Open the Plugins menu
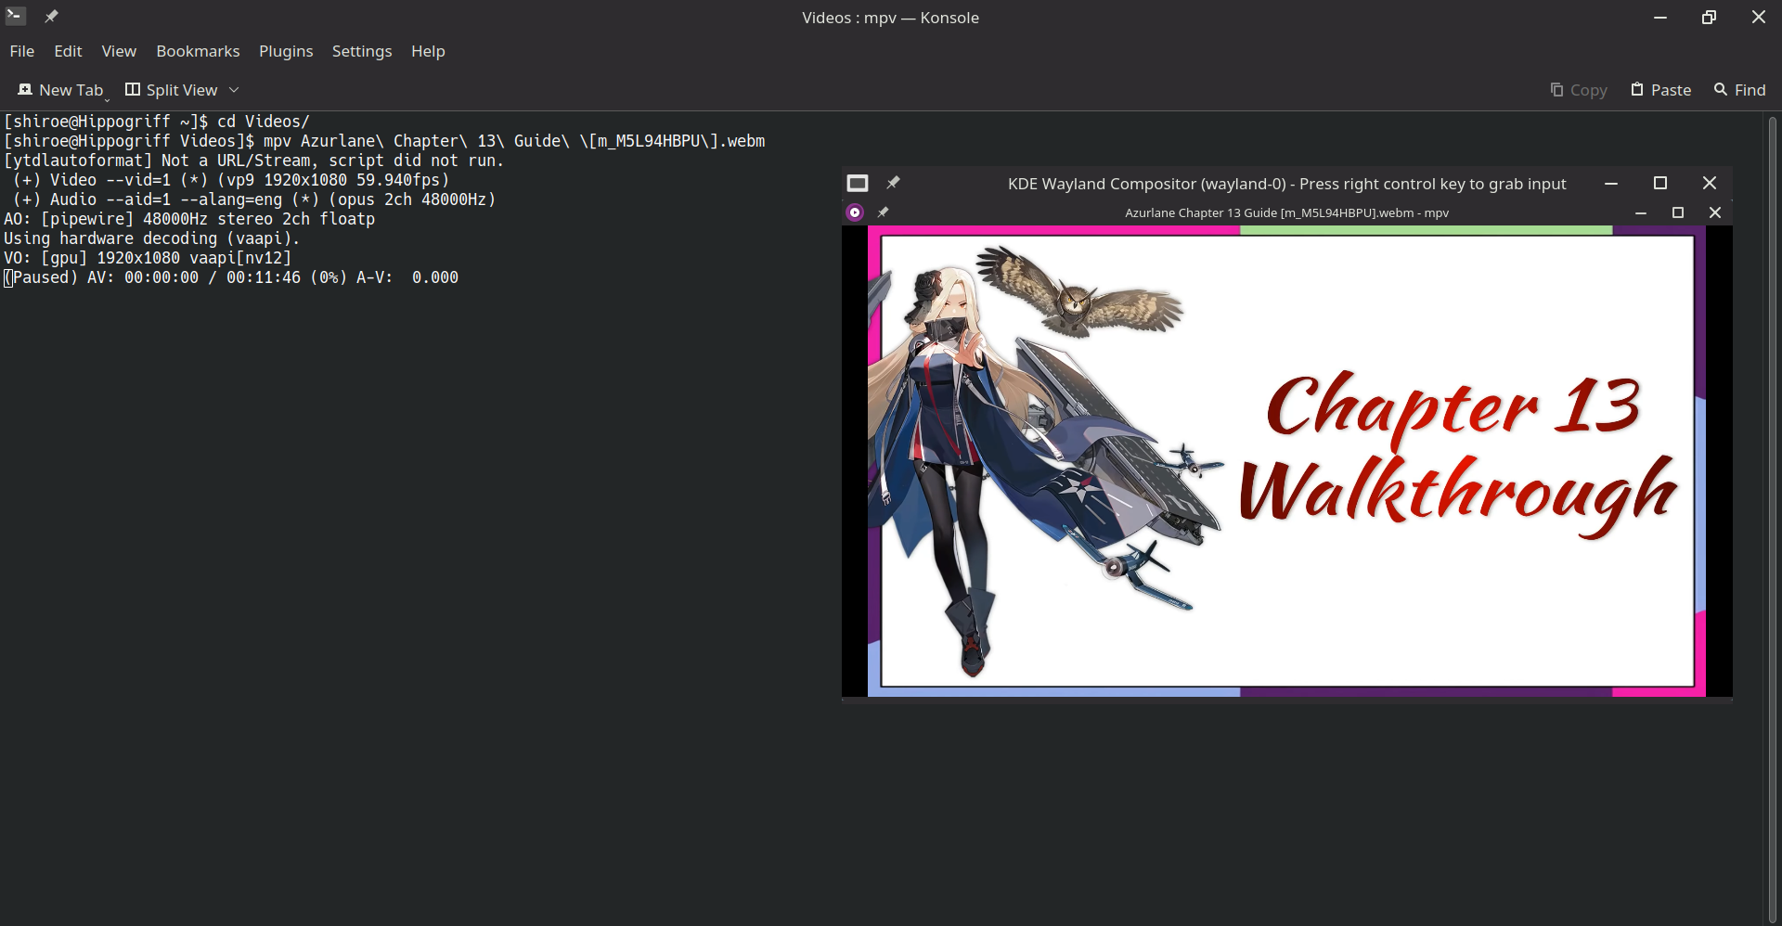Viewport: 1782px width, 926px height. tap(286, 51)
